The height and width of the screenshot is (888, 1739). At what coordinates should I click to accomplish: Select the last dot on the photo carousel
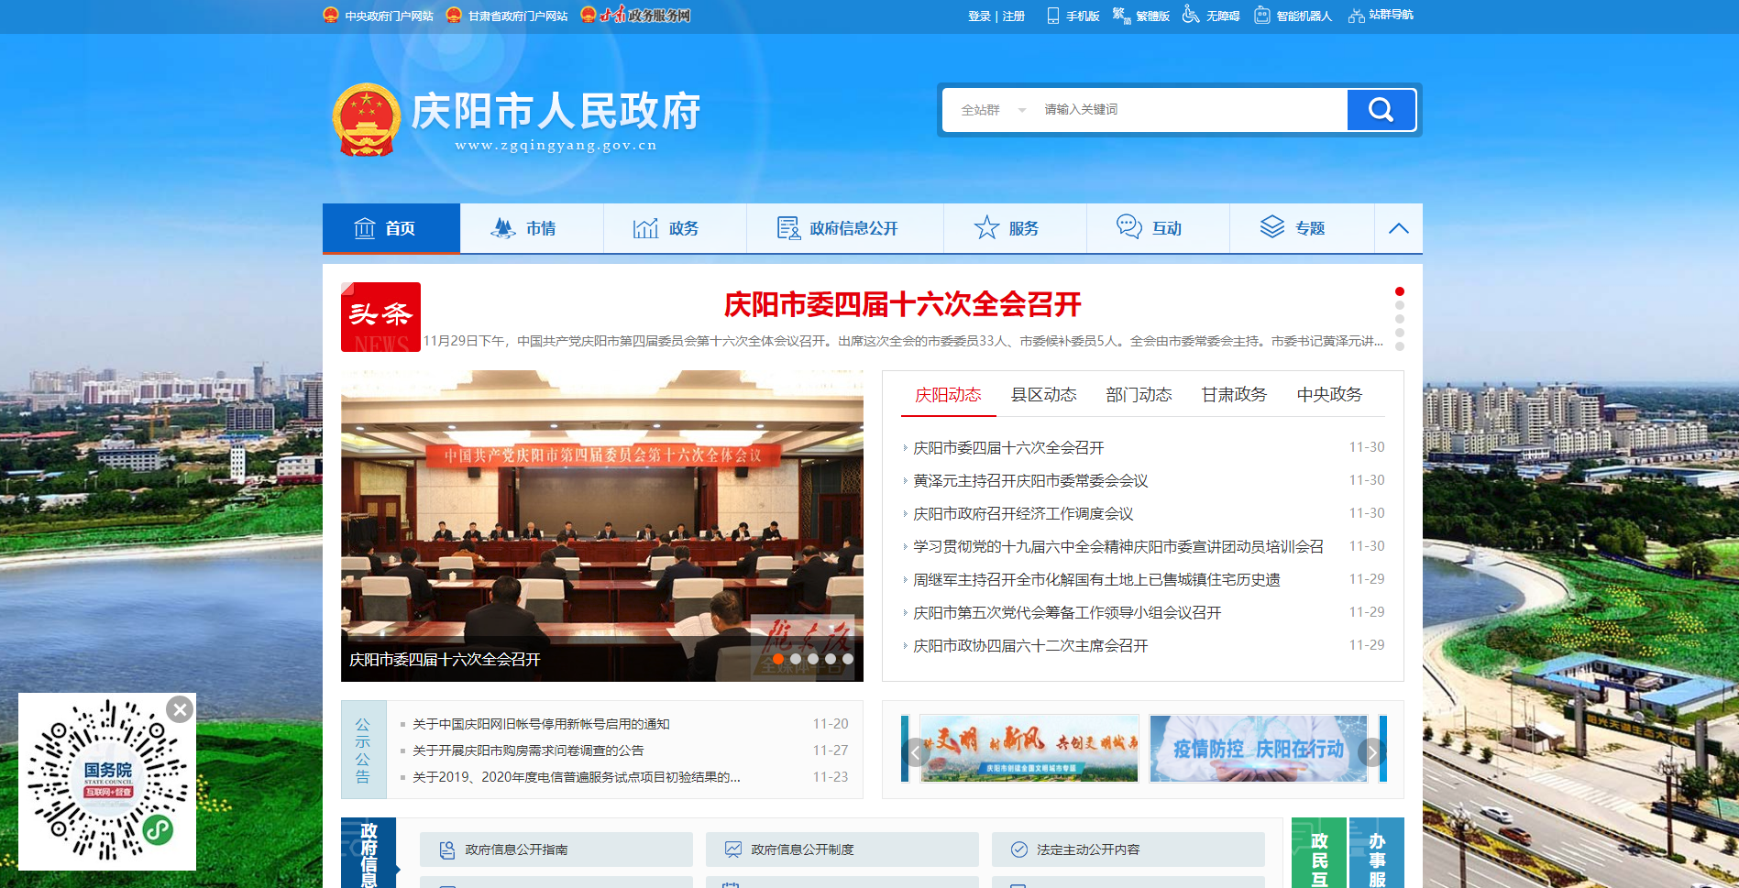[848, 659]
